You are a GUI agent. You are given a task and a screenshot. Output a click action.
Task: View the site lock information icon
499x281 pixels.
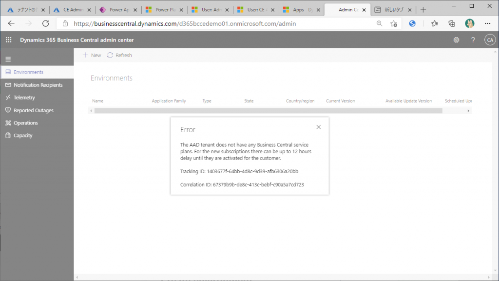pos(65,23)
